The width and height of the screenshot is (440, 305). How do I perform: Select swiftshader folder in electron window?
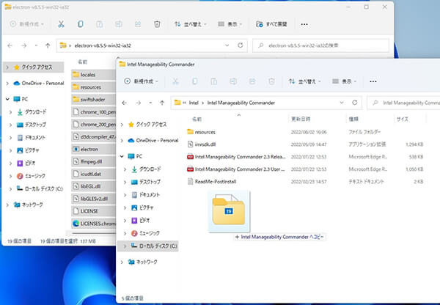(93, 100)
